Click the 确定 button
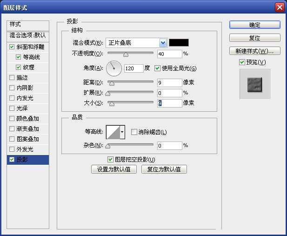 tap(254, 25)
